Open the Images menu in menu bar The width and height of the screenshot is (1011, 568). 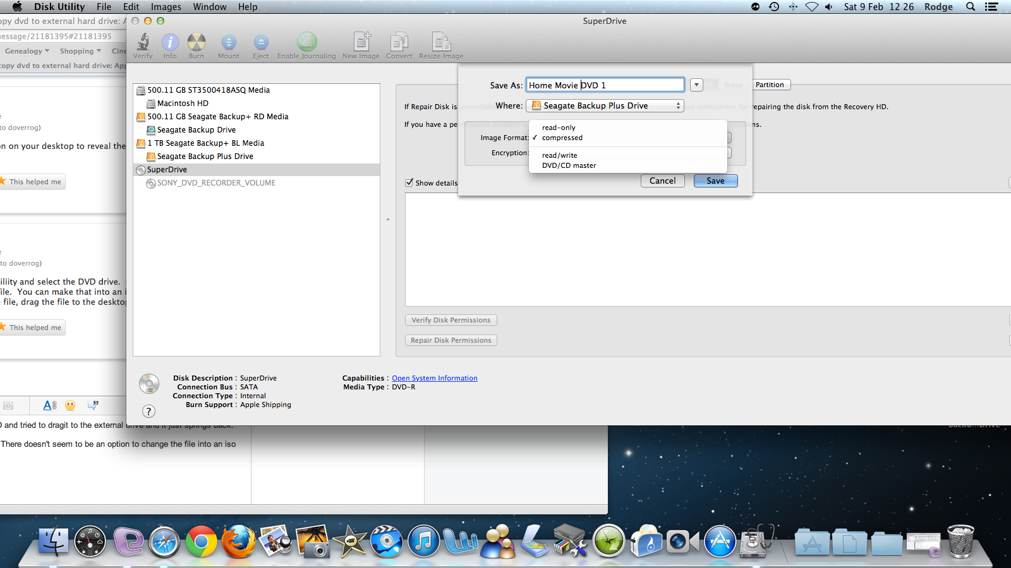pos(166,7)
